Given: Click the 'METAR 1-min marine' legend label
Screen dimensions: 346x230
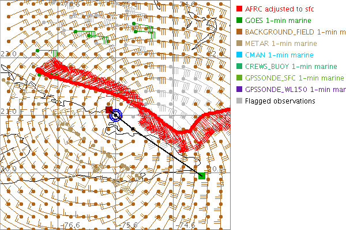Looking at the screenshot, I should pos(280,44).
